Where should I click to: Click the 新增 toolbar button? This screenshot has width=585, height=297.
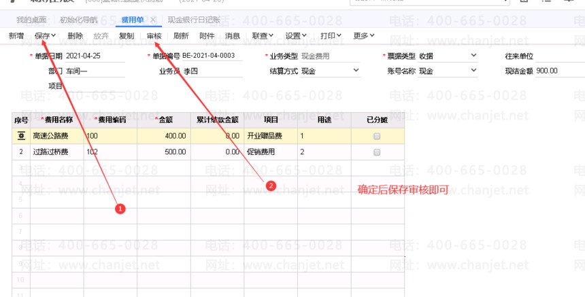tap(16, 36)
